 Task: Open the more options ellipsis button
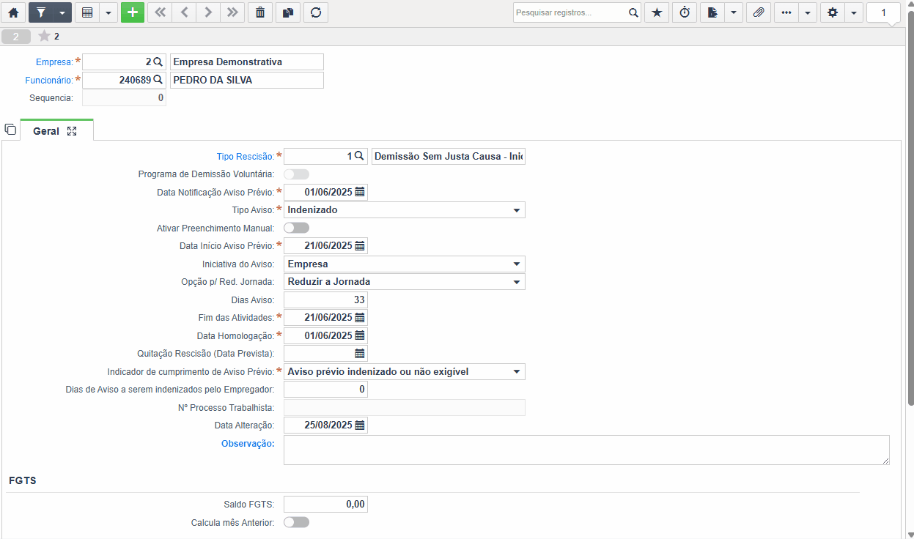click(x=786, y=12)
